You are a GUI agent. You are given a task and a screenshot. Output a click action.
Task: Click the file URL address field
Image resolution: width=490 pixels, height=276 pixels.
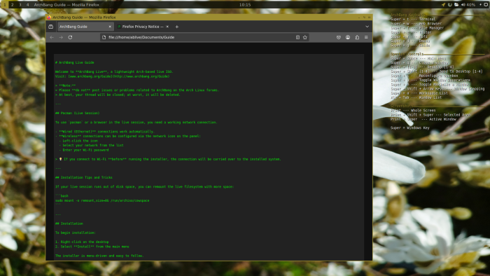[200, 37]
